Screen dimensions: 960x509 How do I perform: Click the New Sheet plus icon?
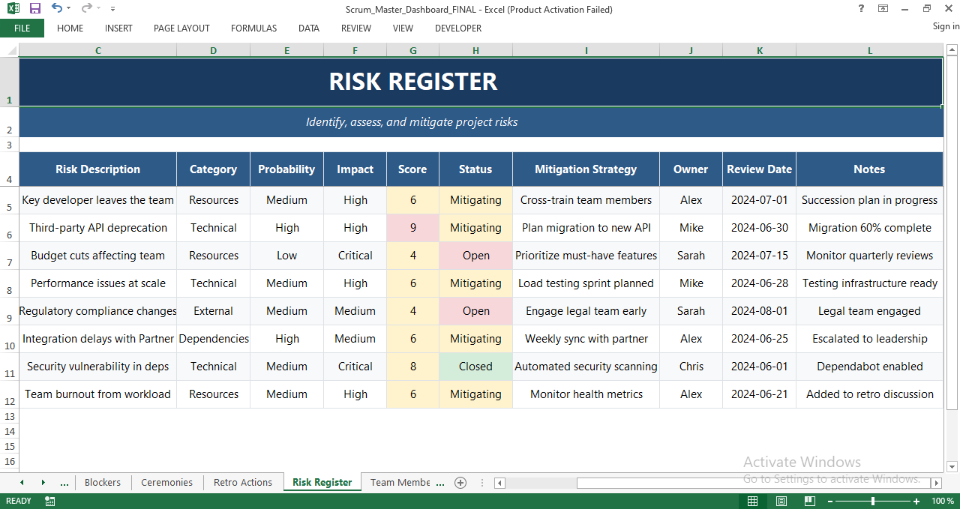(x=460, y=483)
